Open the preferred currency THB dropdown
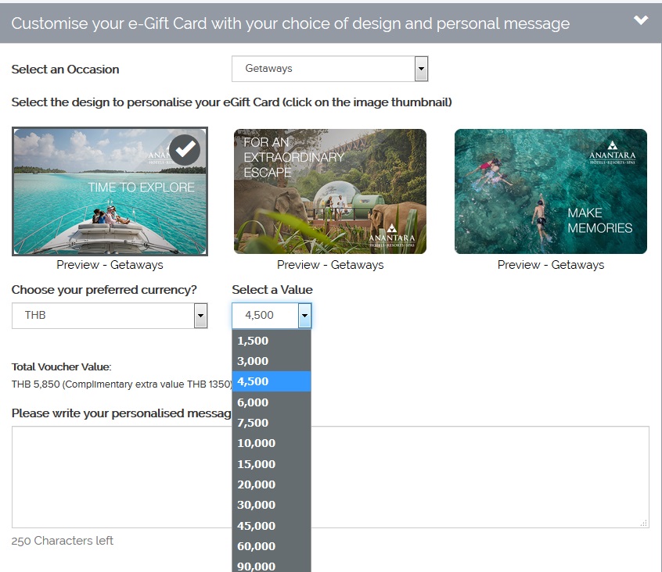662x572 pixels. (110, 316)
